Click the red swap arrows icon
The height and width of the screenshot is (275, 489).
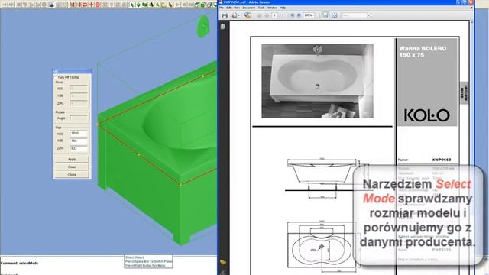pos(85,5)
